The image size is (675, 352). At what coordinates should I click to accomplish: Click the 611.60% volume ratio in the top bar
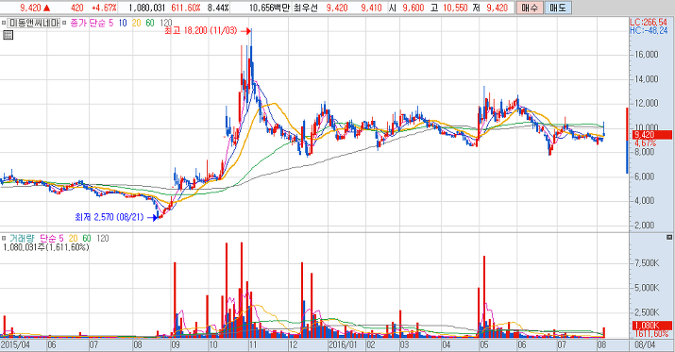pyautogui.click(x=186, y=8)
